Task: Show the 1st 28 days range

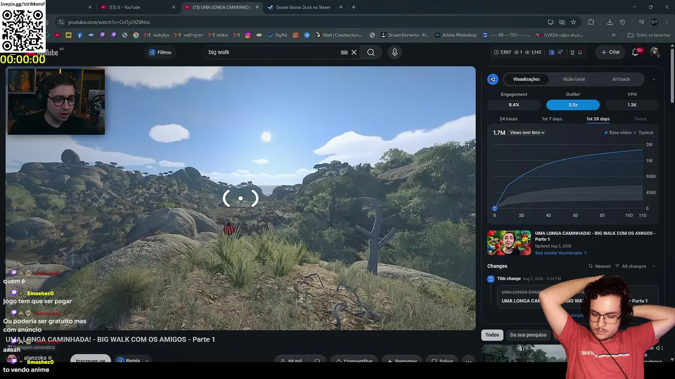Action: point(598,119)
